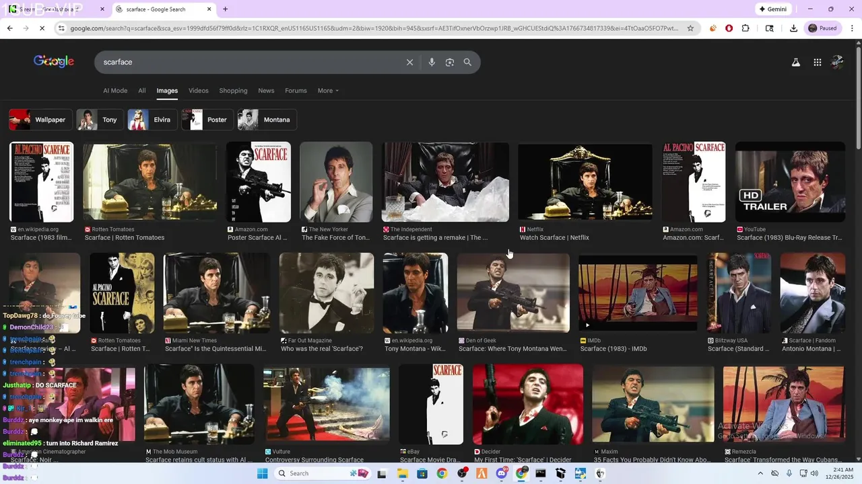Open the acorn-shaped extension icon
862x484 pixels.
(x=713, y=28)
